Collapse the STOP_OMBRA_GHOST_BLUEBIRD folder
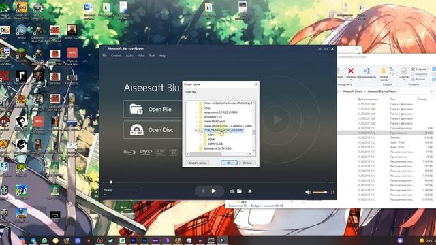Screen dimensions: 436x245 [196, 130]
